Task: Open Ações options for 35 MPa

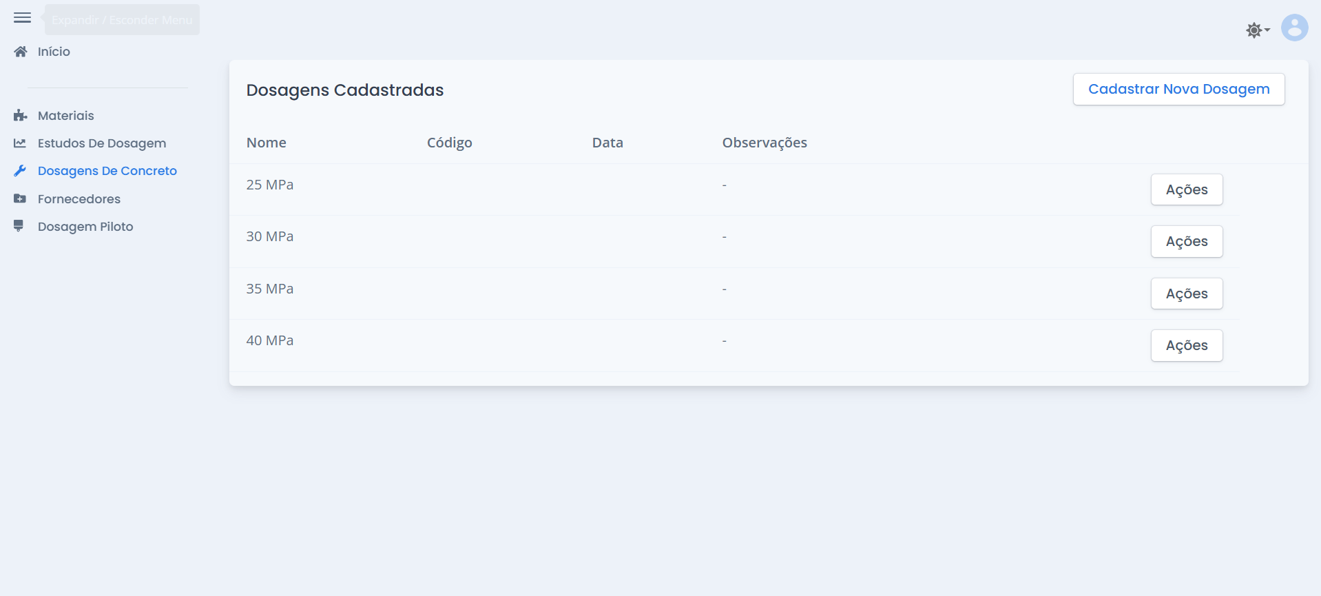Action: coord(1186,294)
